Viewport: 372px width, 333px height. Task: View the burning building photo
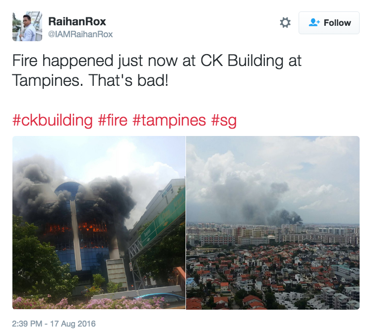99,223
